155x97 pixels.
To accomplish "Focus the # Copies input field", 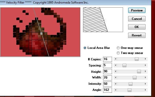I will pos(107,59).
